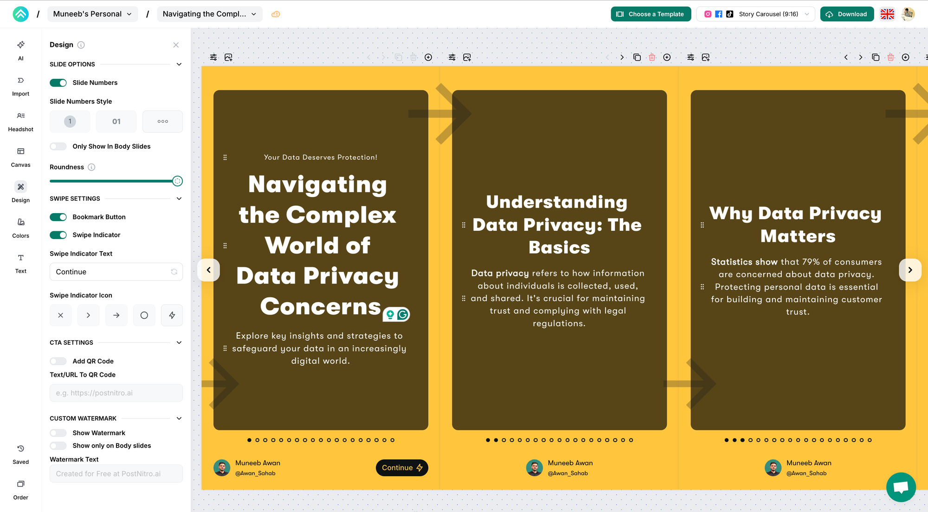Image resolution: width=928 pixels, height=512 pixels.
Task: Click the Text/URL To QR Code field
Action: click(x=116, y=393)
